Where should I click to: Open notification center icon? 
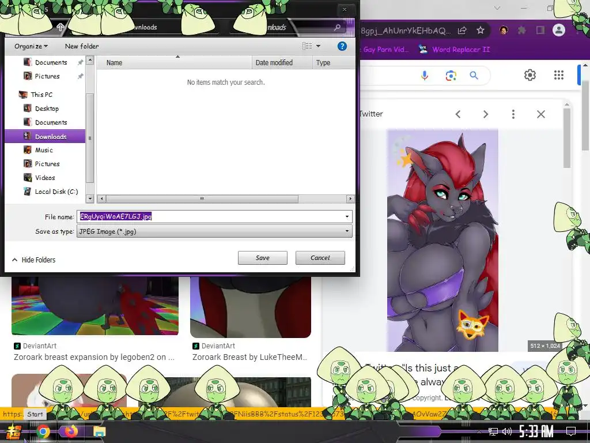(x=571, y=431)
